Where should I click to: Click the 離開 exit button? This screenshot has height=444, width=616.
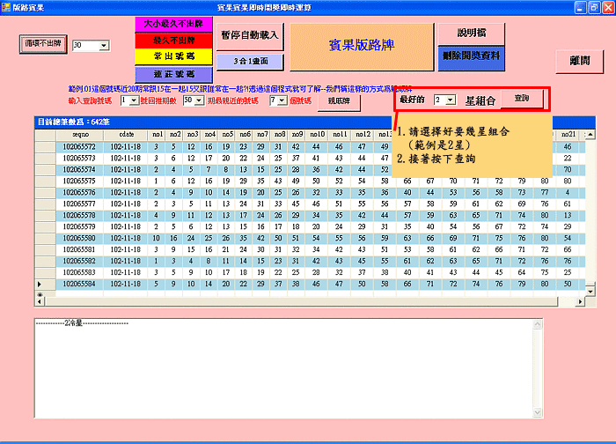[x=579, y=61]
